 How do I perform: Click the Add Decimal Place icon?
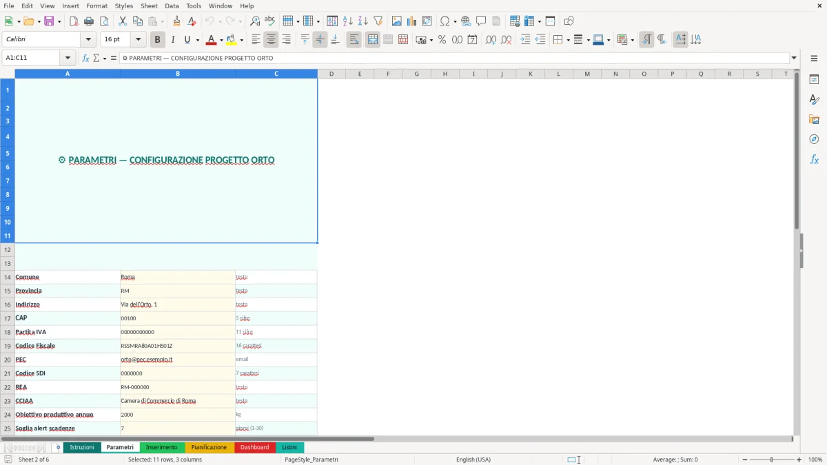(491, 40)
